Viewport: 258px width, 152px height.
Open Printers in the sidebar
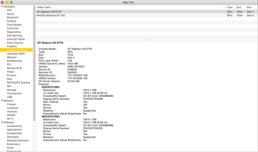[x=12, y=75]
